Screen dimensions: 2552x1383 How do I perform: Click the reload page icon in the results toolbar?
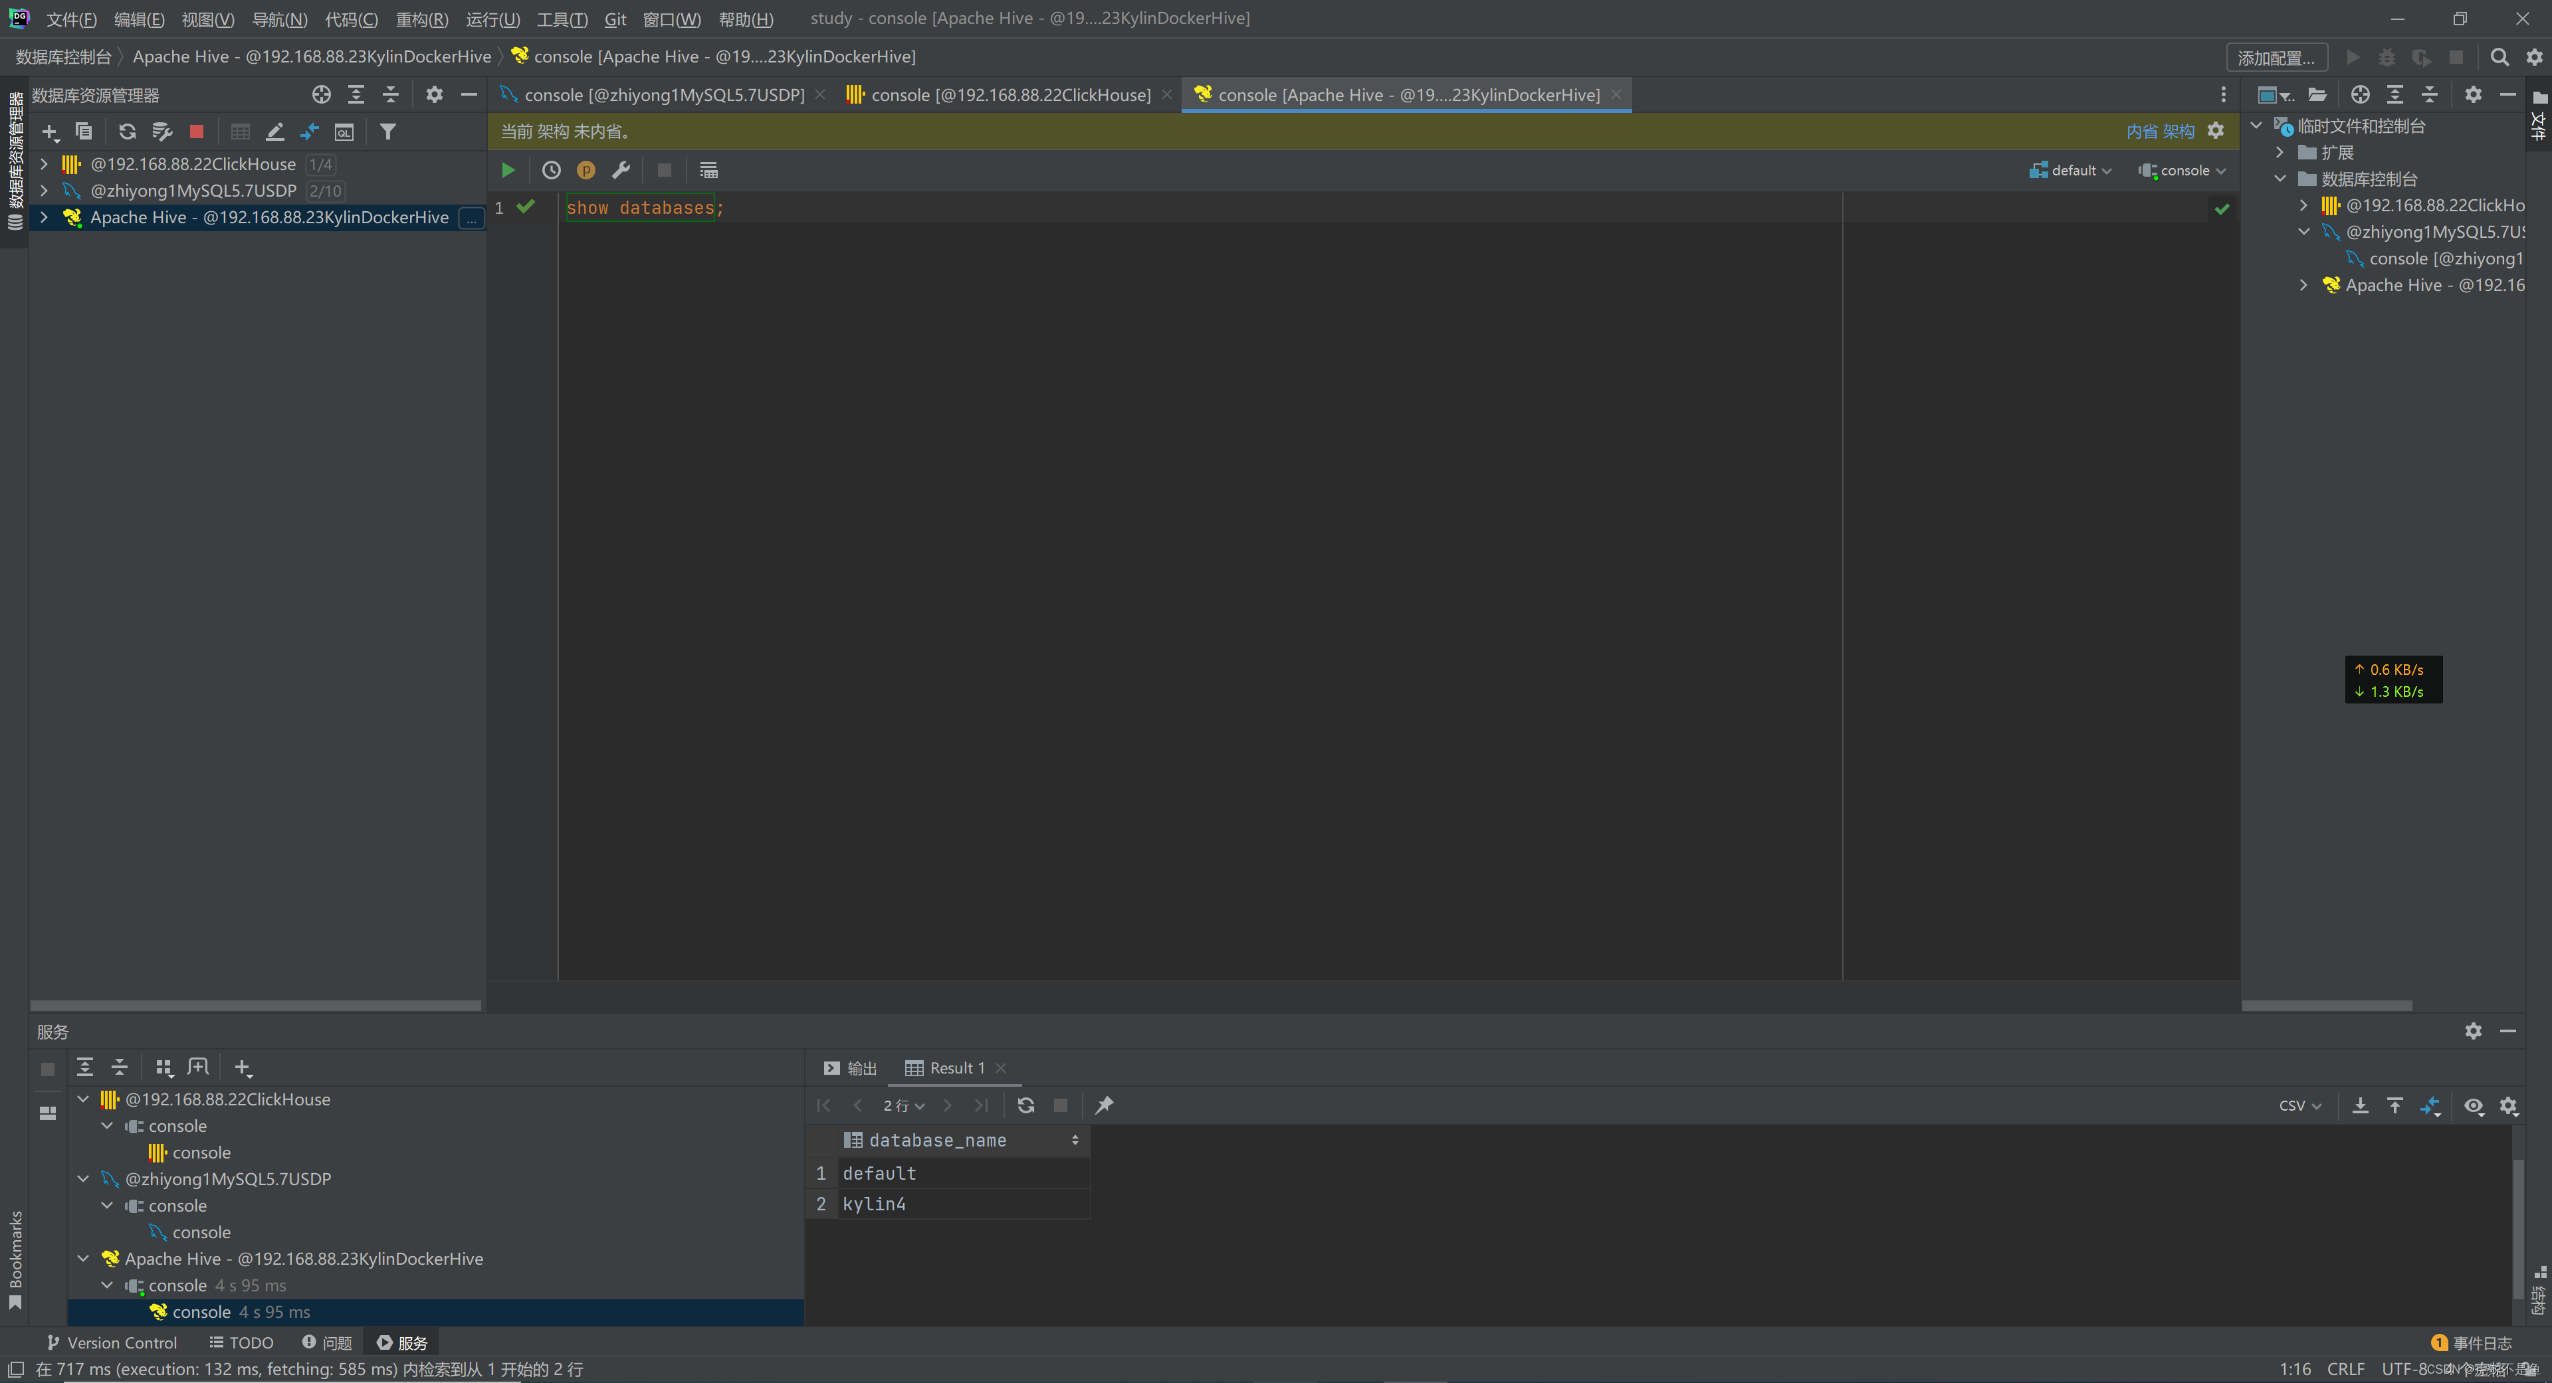click(1025, 1105)
